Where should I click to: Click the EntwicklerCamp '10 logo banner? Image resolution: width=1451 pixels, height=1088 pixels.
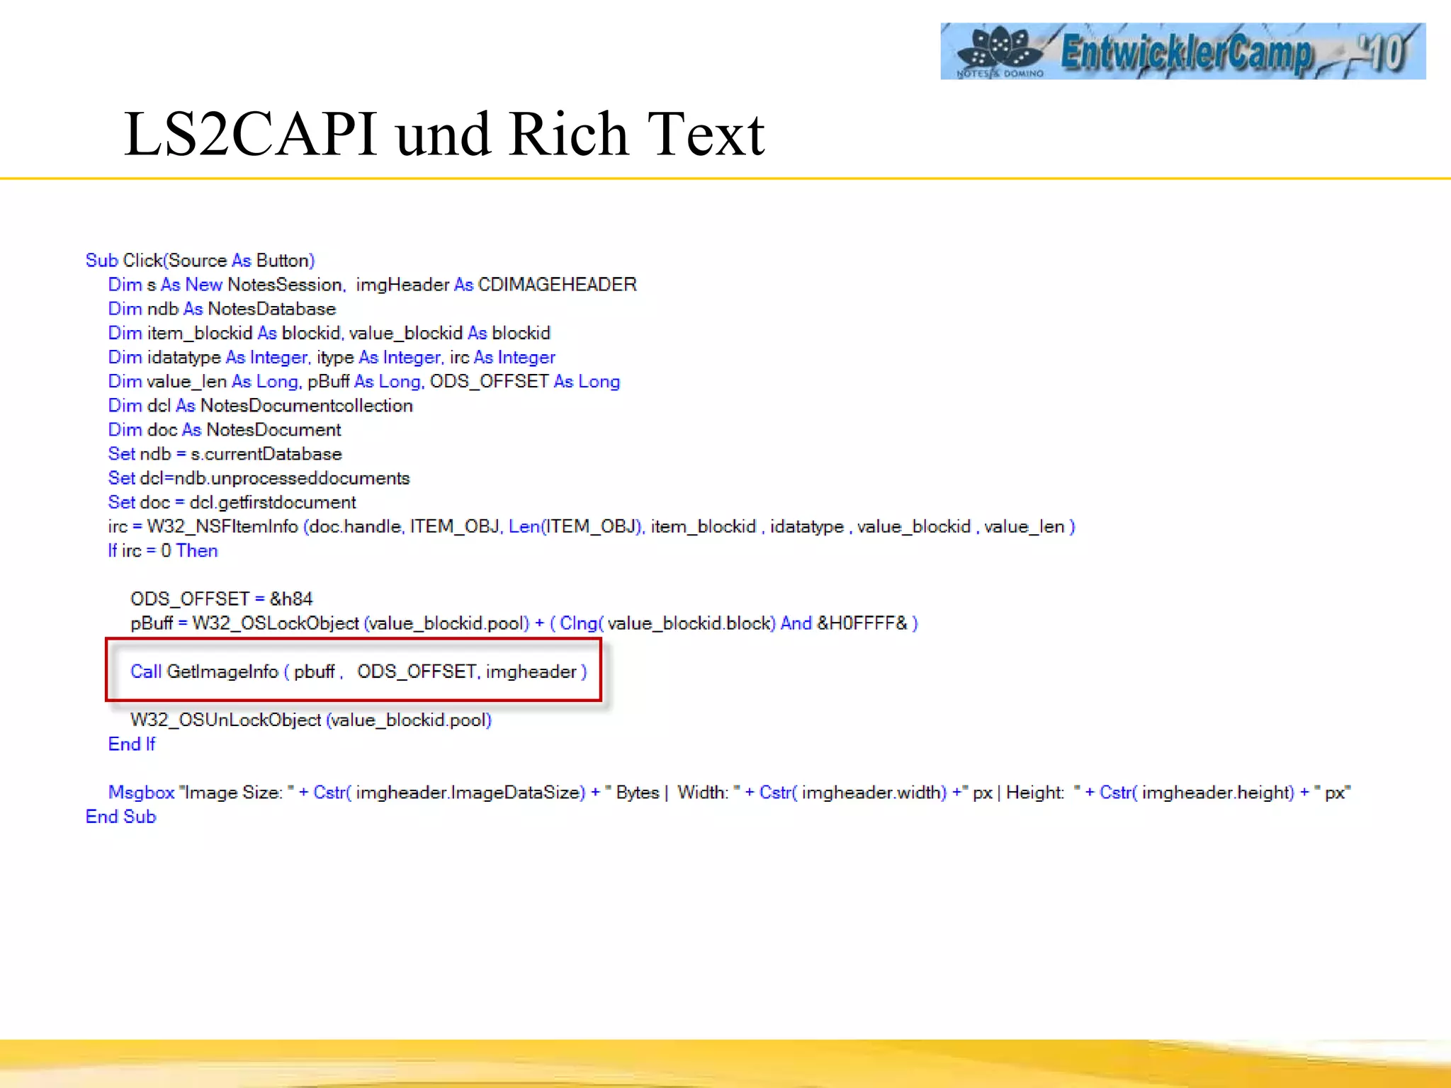coord(1182,51)
